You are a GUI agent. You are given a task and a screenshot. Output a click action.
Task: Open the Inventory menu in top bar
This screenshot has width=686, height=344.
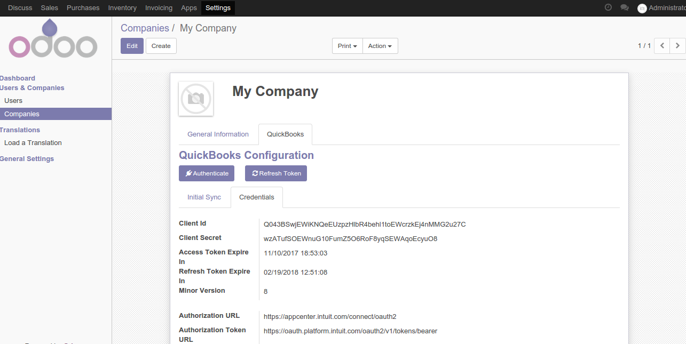click(x=122, y=8)
